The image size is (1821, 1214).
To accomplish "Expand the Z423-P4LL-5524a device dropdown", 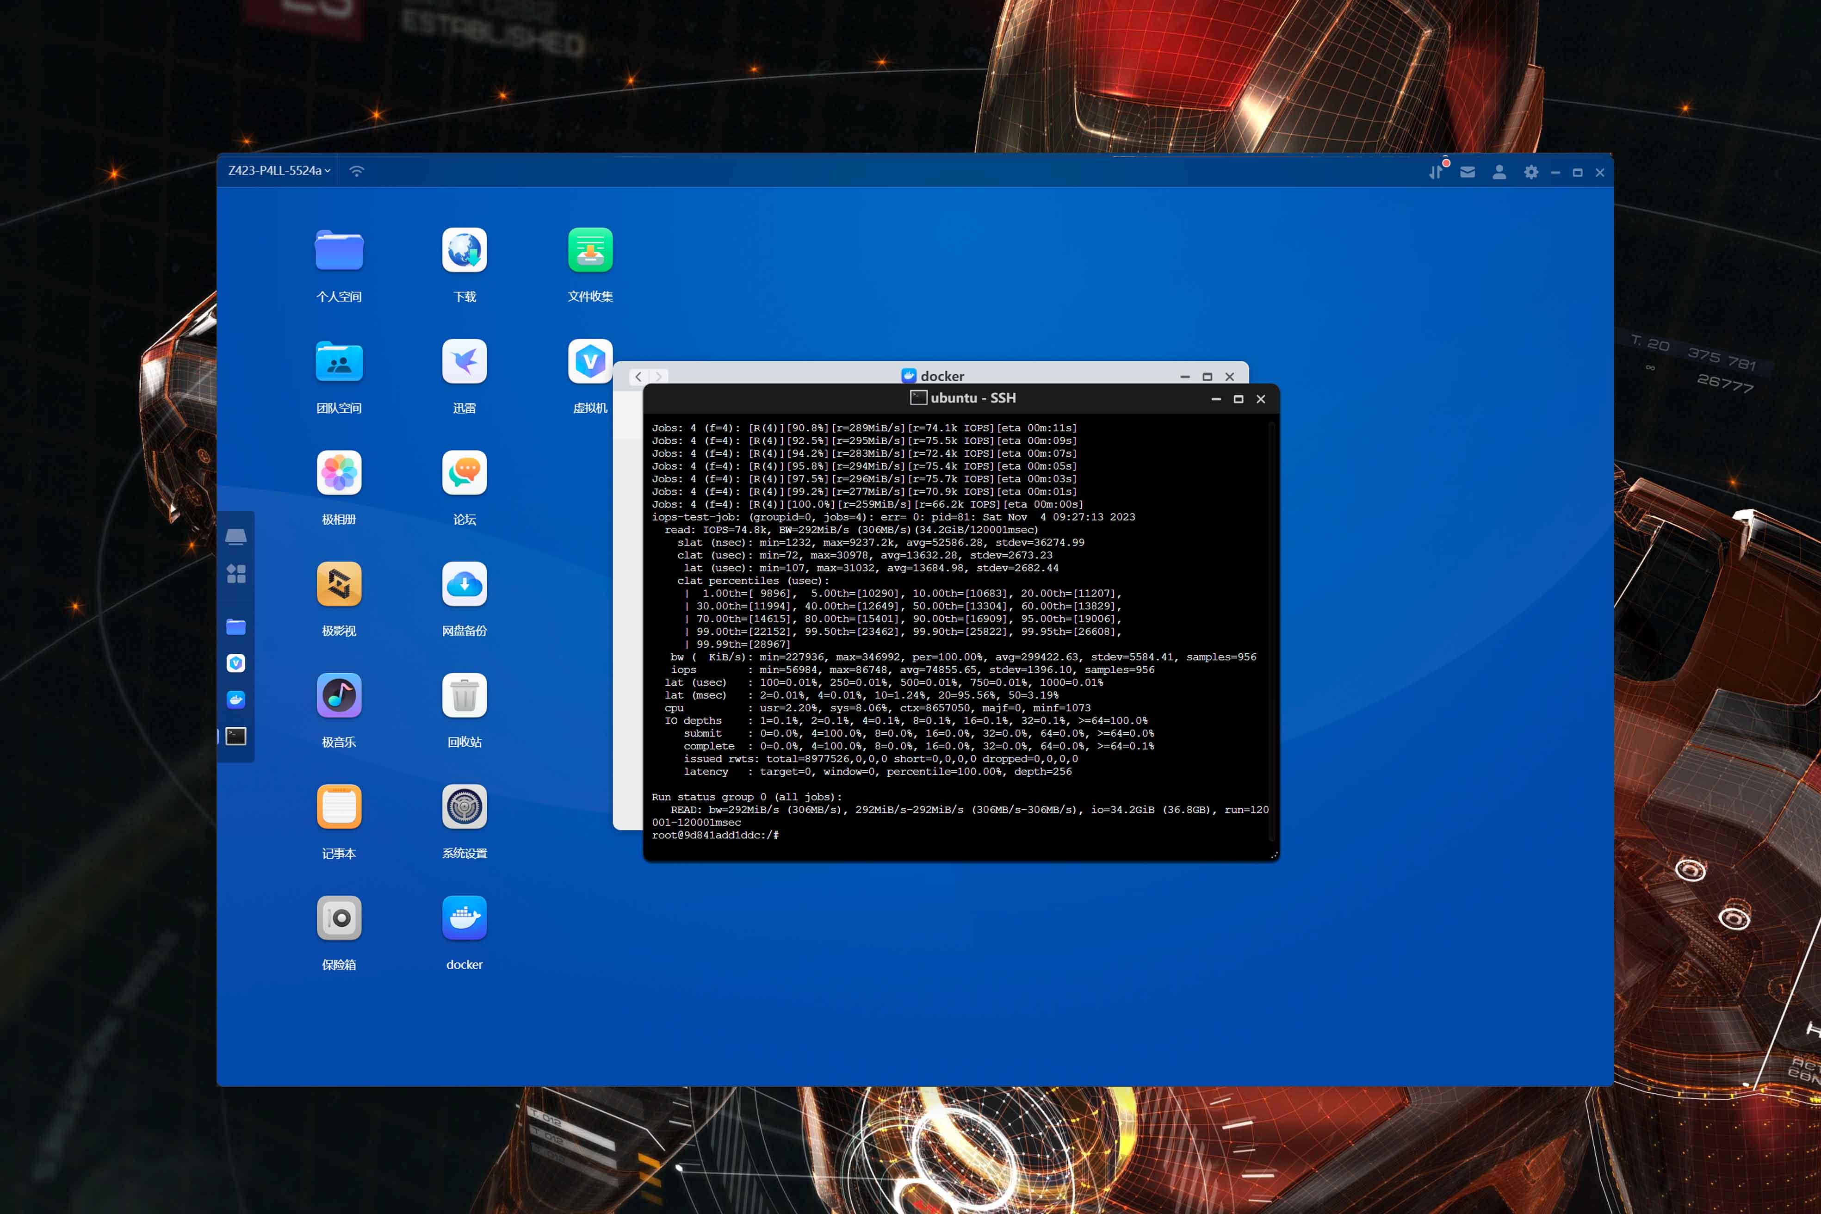I will (x=279, y=170).
